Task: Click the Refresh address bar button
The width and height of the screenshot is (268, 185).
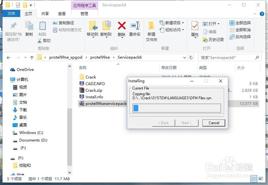Action: coord(191,58)
